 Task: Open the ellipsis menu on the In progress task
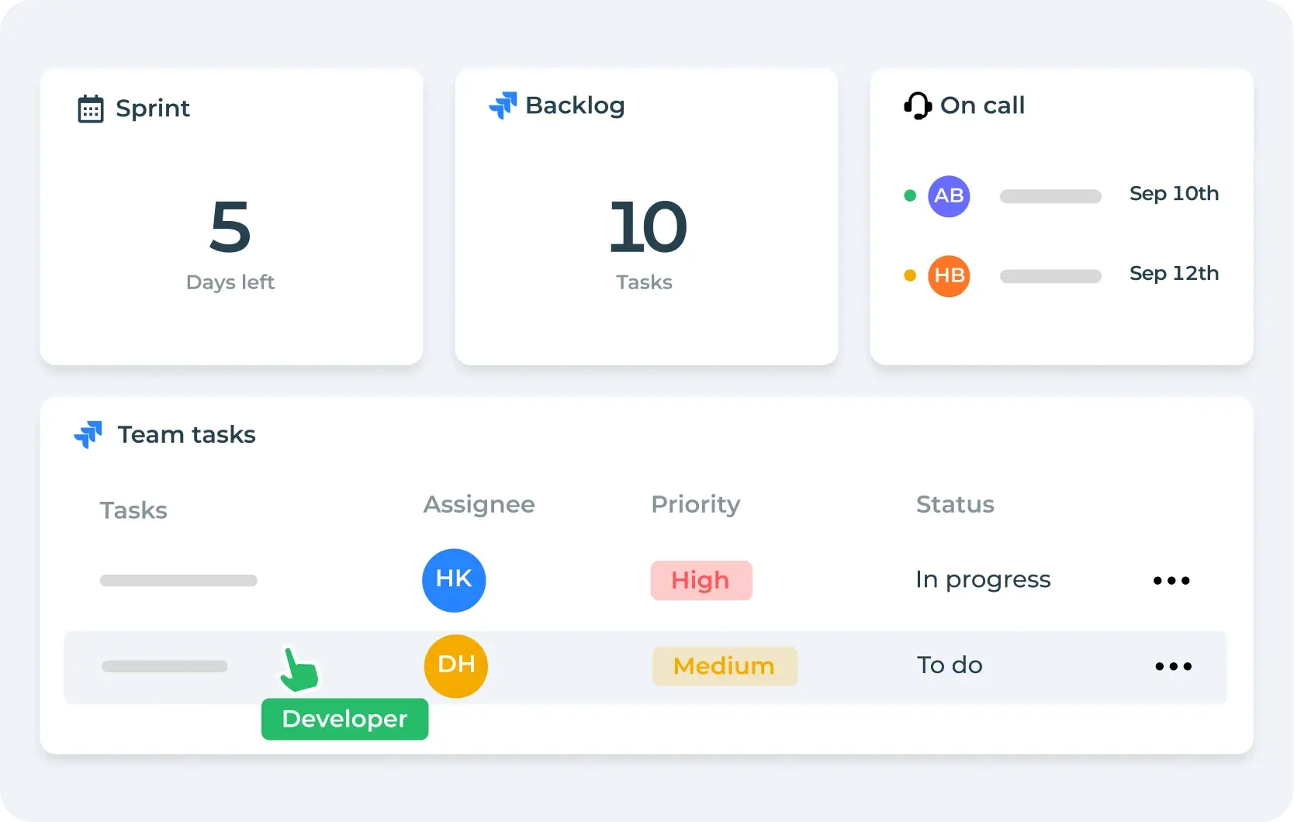coord(1171,580)
